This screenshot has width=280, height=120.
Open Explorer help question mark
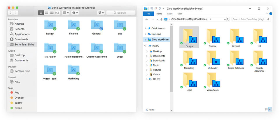click(271, 14)
